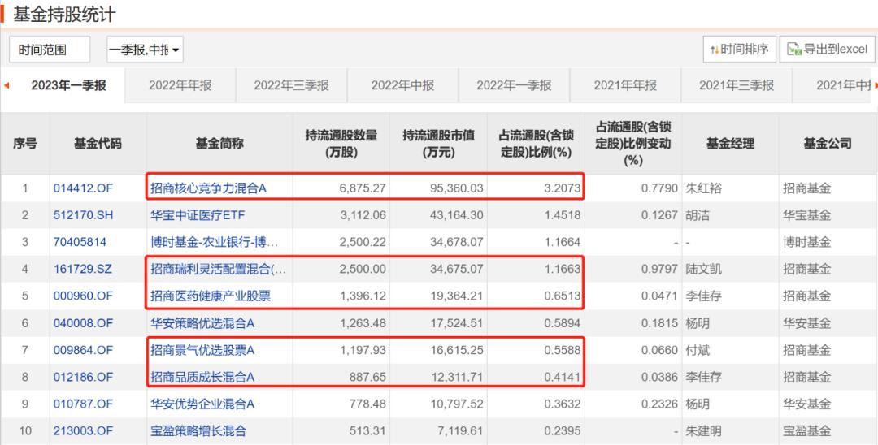This screenshot has height=445, width=878.
Task: Switch to the 2022年一季报 tab
Action: 514,85
